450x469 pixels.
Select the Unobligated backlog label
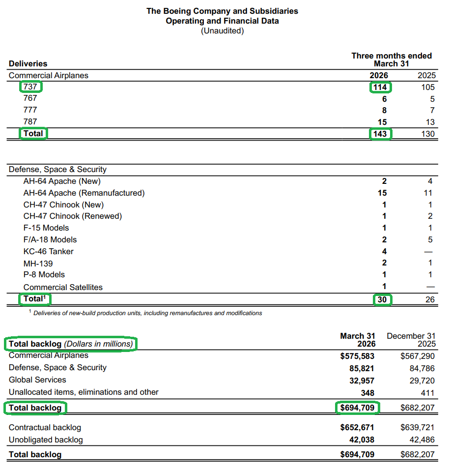point(46,440)
